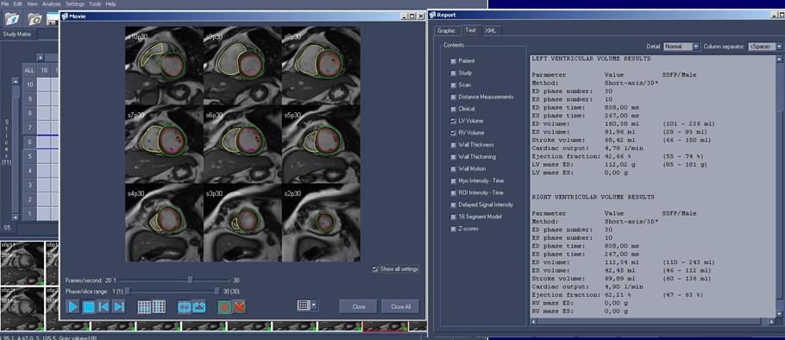Click the Report window title icon

coord(433,15)
